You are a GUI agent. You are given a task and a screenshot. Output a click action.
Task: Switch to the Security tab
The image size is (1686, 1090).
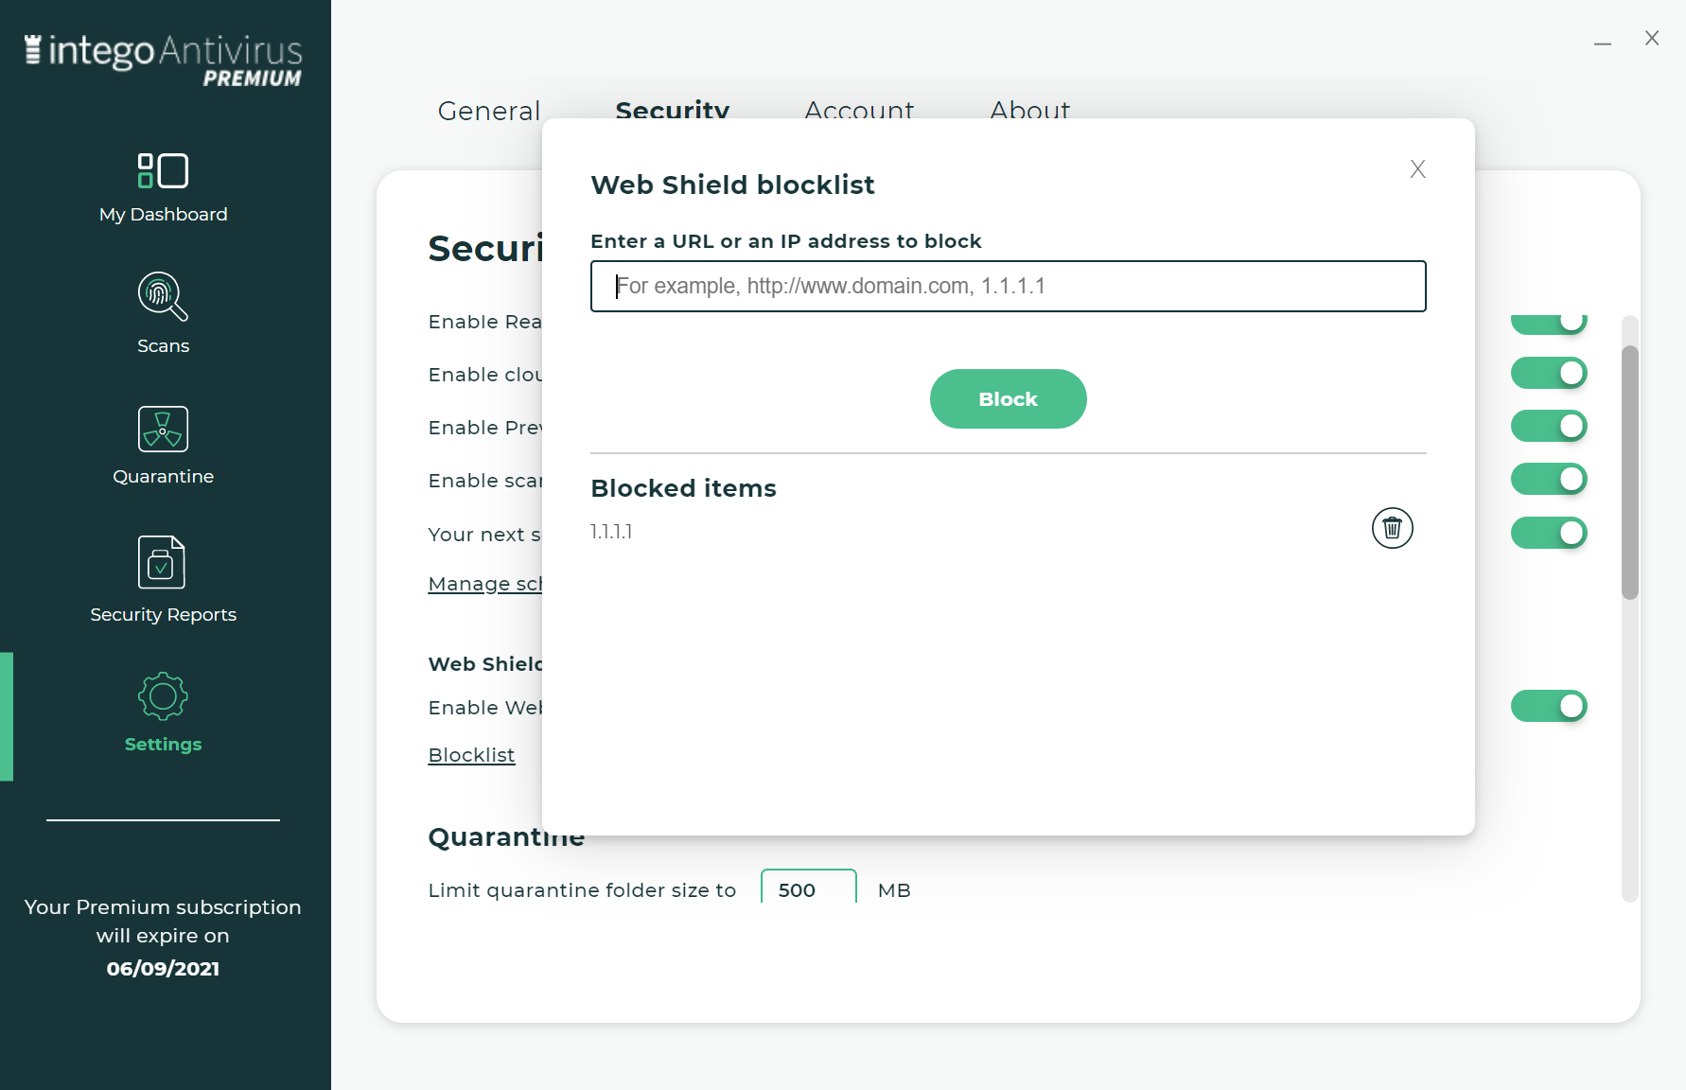[x=673, y=110]
